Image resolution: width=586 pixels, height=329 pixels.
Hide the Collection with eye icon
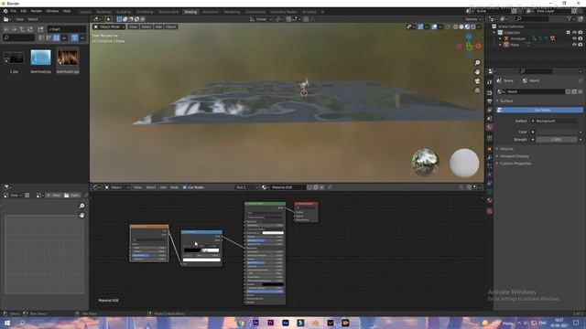click(574, 33)
